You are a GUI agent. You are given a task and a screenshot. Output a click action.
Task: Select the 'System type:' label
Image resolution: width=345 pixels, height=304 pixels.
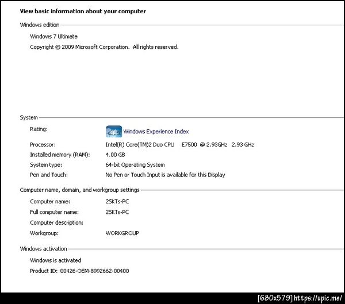46,165
